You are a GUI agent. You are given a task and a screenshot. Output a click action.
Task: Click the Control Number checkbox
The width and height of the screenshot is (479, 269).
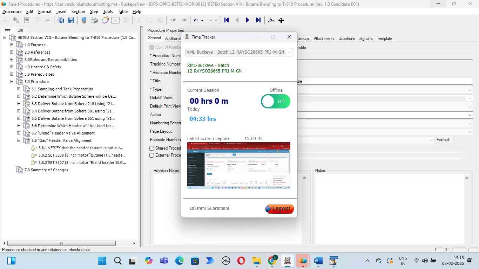pyautogui.click(x=152, y=47)
